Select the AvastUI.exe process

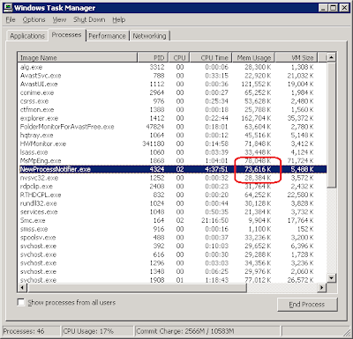[172, 85]
